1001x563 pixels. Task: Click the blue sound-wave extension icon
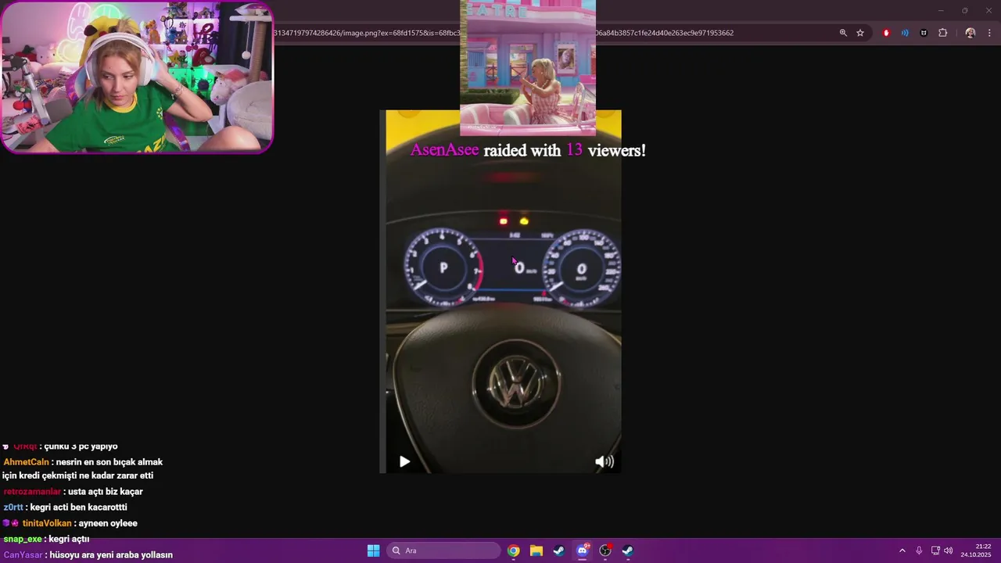click(905, 33)
